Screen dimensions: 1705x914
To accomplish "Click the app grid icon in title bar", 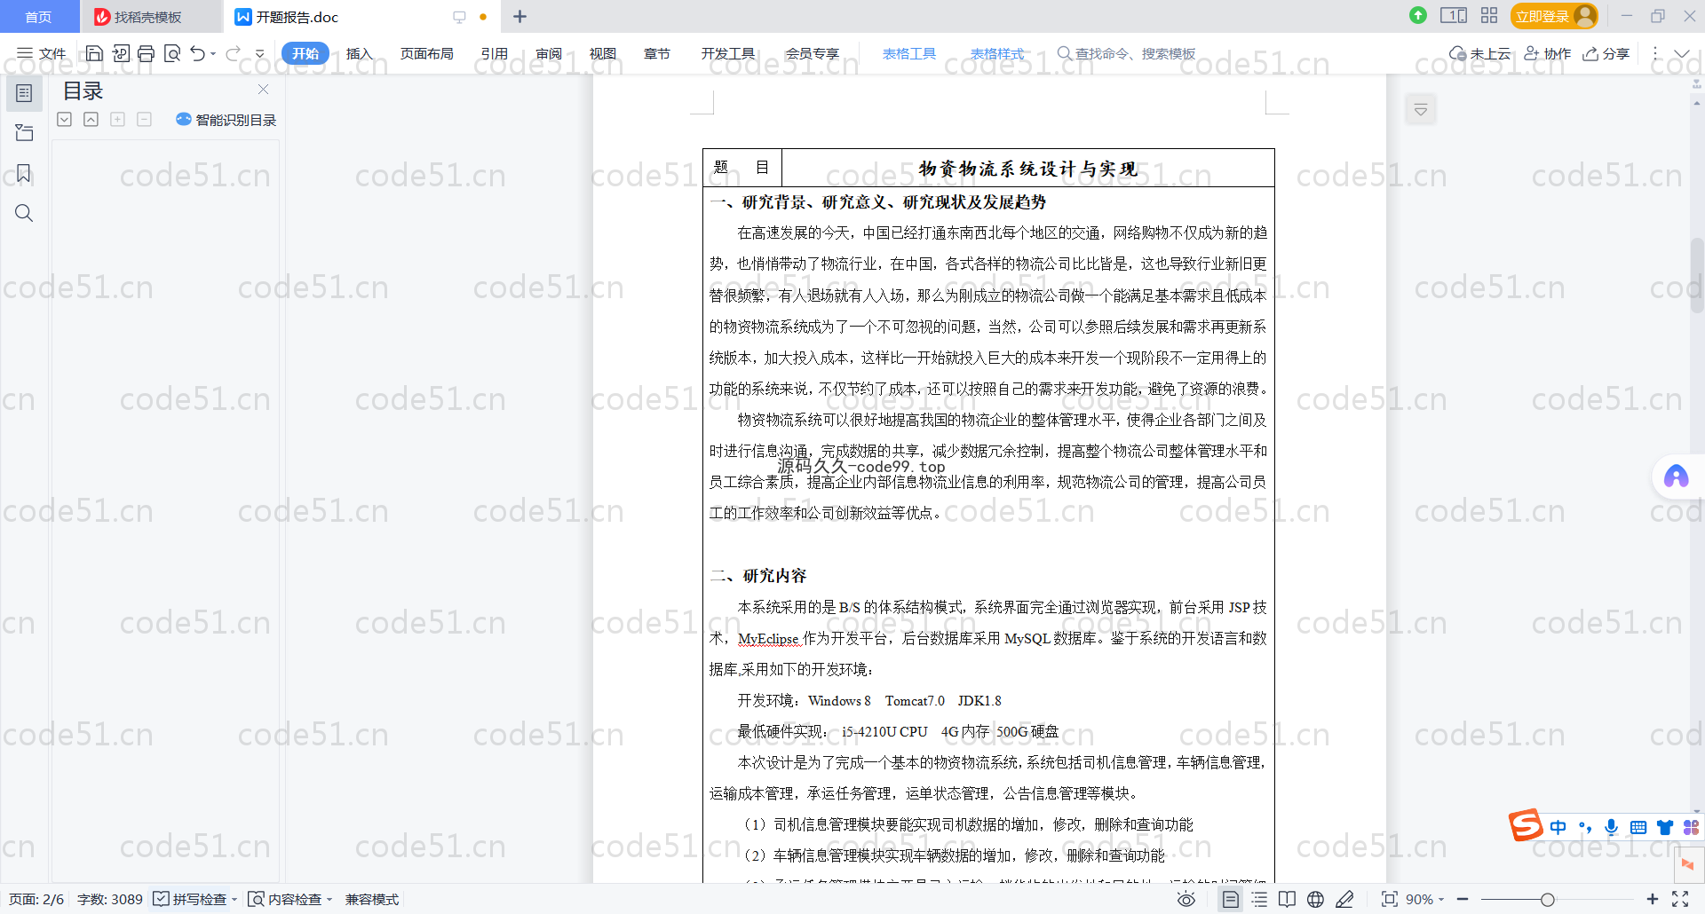I will pos(1489,16).
